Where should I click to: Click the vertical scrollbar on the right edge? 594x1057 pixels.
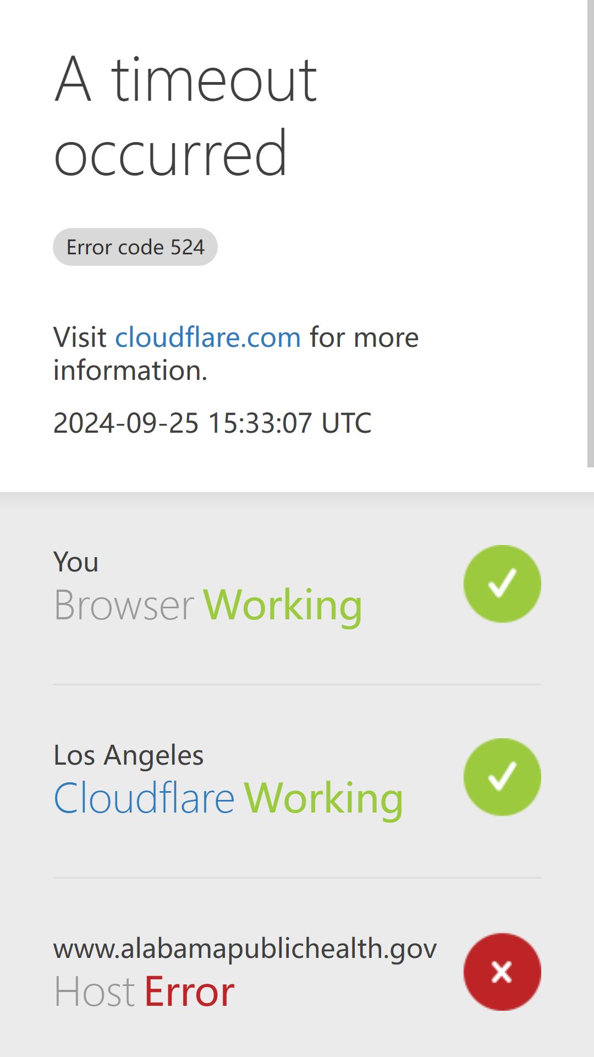591,233
